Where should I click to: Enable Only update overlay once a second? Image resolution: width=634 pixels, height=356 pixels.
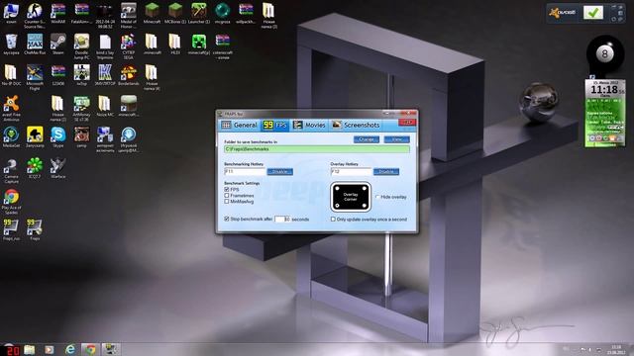click(333, 220)
